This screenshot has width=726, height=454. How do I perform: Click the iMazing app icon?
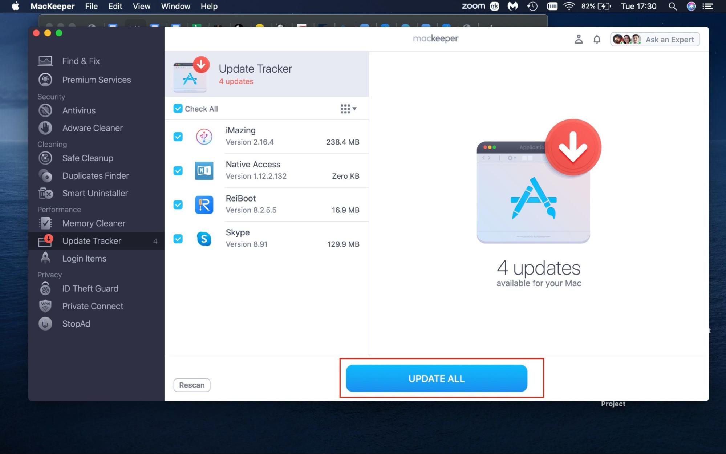tap(204, 137)
